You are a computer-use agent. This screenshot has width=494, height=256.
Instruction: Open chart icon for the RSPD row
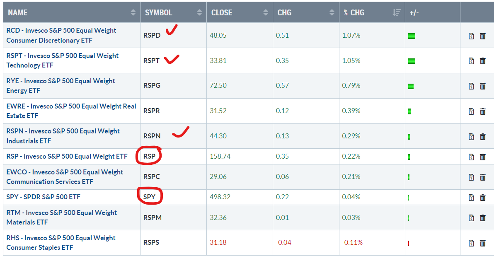click(x=471, y=36)
